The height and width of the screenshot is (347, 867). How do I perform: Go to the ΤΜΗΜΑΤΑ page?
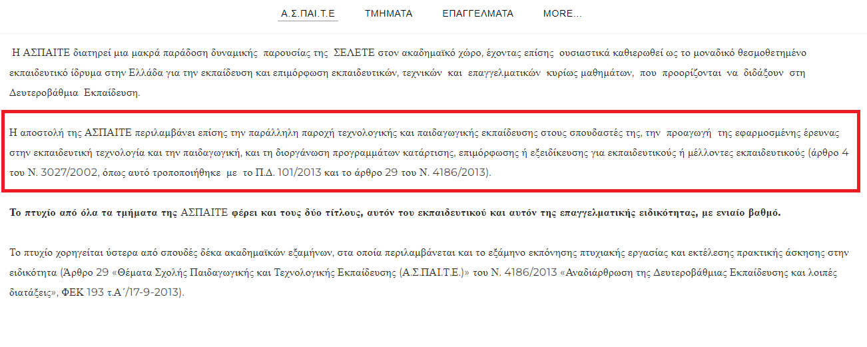(x=388, y=13)
